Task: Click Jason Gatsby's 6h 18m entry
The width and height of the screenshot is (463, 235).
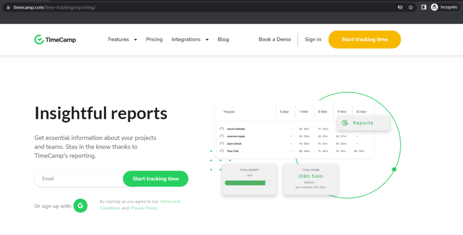Action: 304,129
